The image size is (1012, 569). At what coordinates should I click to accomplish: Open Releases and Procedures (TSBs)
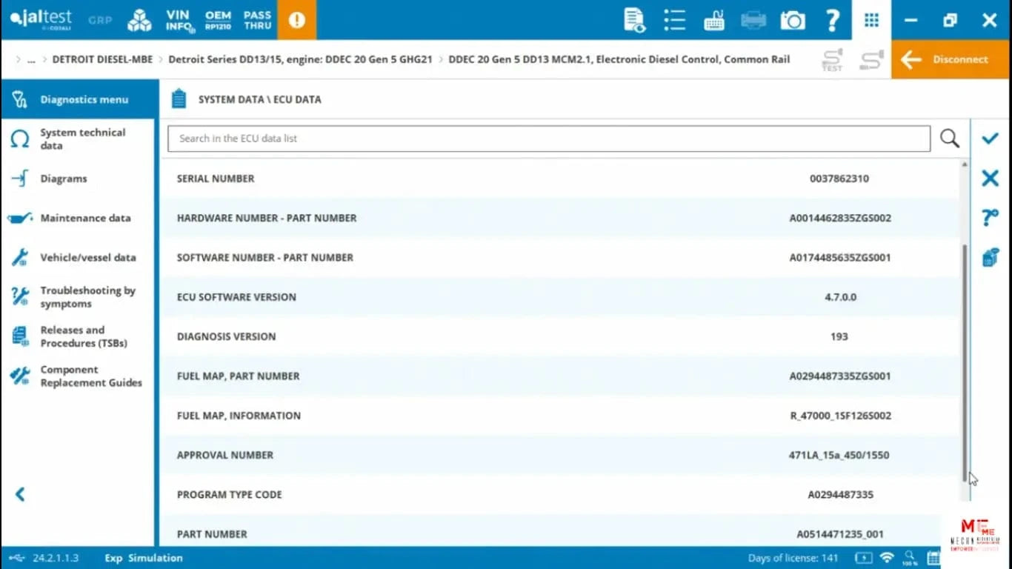(x=79, y=336)
